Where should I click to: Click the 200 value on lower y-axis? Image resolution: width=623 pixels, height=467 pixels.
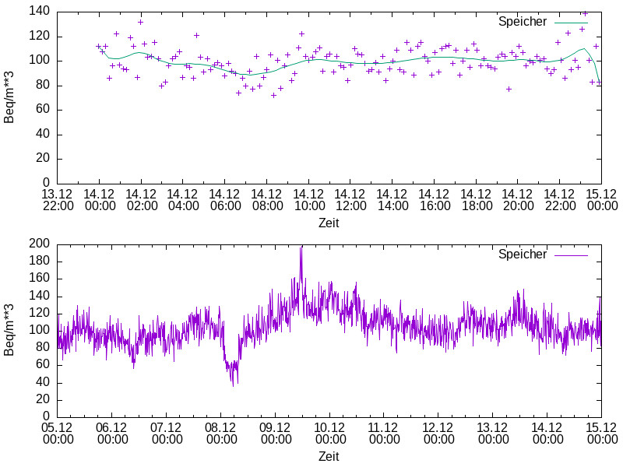40,244
